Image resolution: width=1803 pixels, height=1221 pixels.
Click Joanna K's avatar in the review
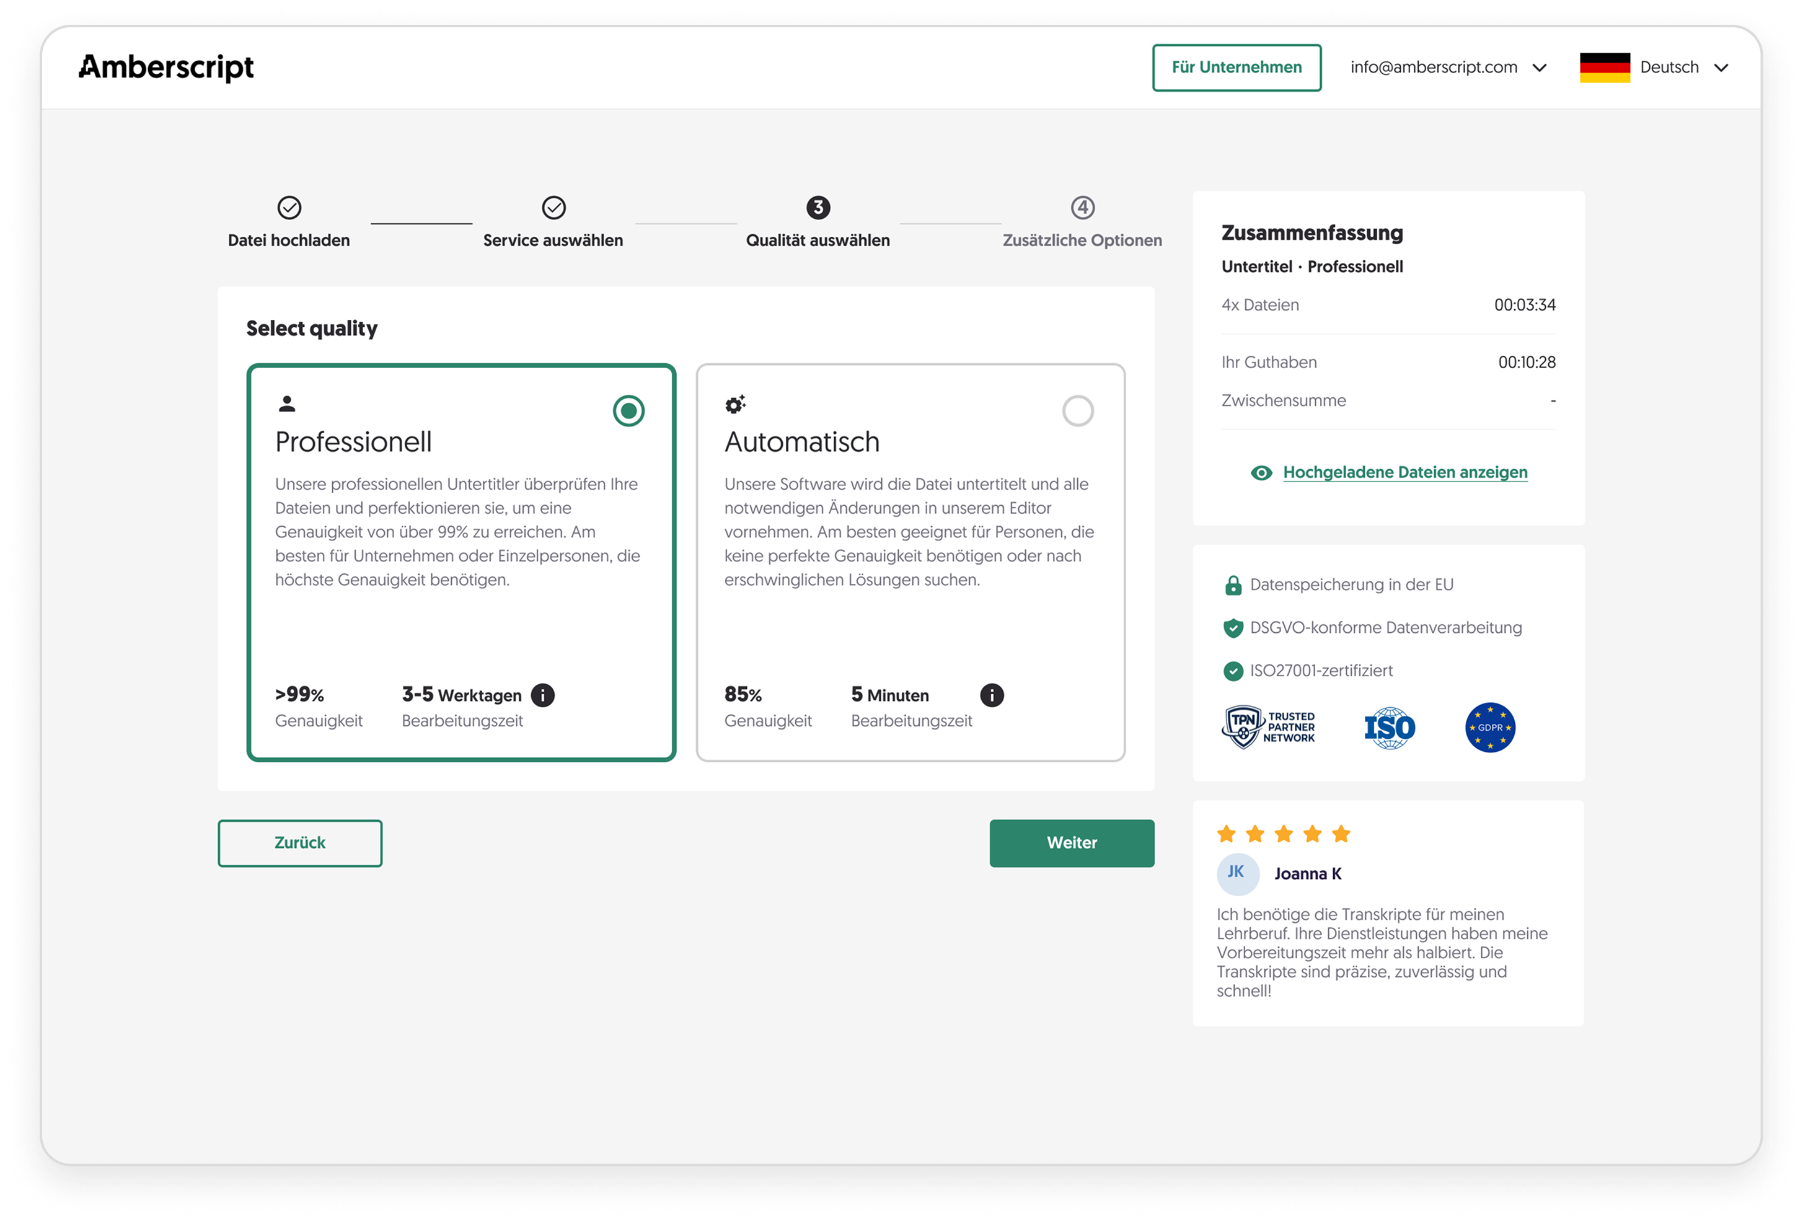coord(1238,873)
